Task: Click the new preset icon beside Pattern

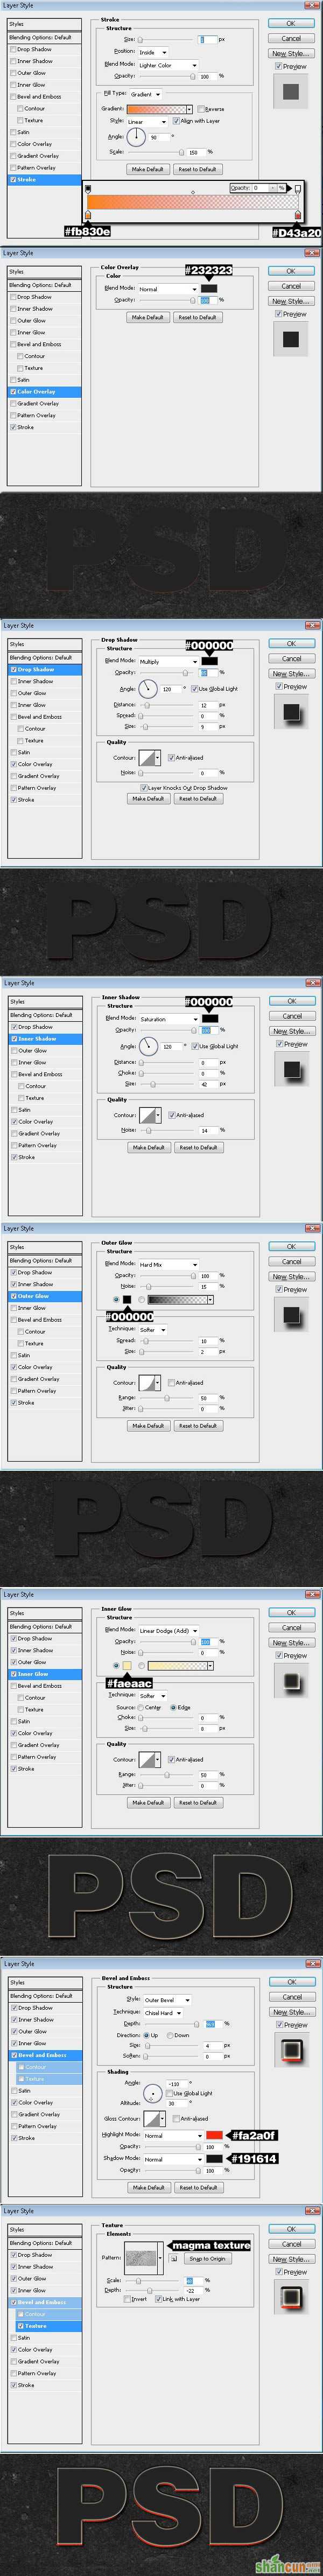Action: [x=174, y=2258]
